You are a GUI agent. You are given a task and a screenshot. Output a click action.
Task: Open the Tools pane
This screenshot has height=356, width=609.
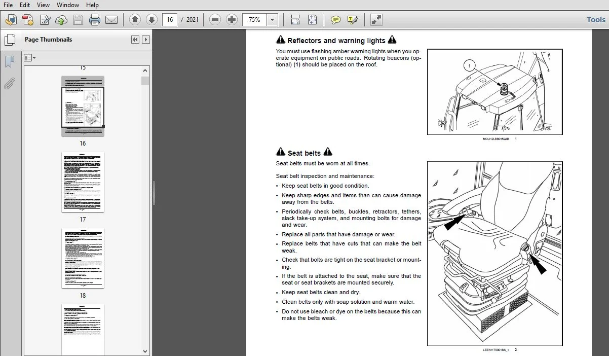pyautogui.click(x=596, y=19)
